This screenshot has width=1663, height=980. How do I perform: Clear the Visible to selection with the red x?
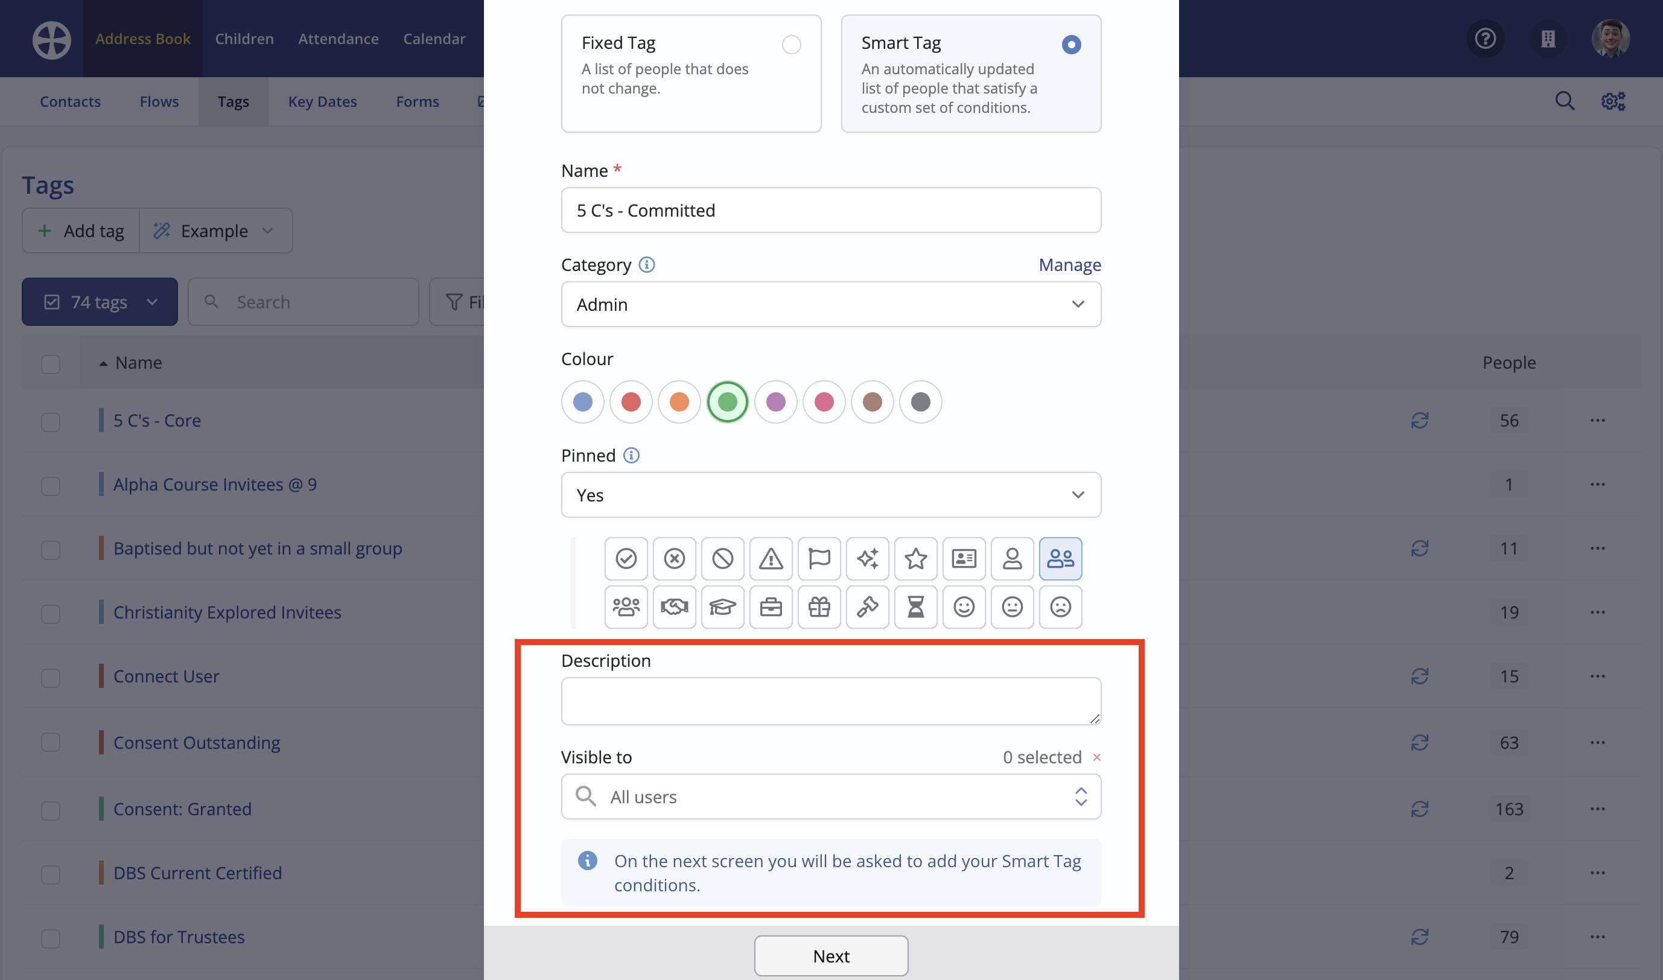pos(1096,757)
